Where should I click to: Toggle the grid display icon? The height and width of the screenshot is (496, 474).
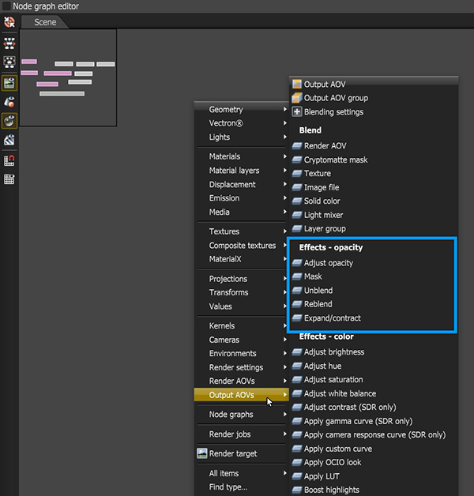(x=9, y=179)
